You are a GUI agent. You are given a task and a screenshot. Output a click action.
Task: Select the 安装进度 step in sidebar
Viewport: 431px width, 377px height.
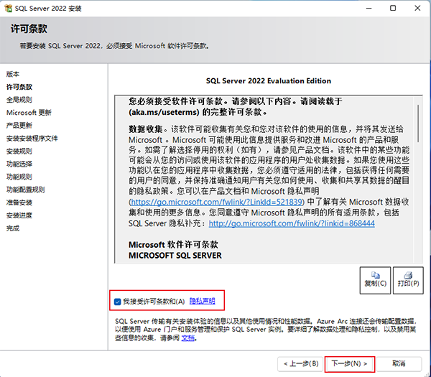coord(19,215)
